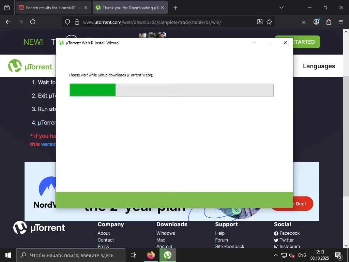The height and width of the screenshot is (262, 349).
Task: Click the download progress bar in wizard
Action: click(171, 90)
